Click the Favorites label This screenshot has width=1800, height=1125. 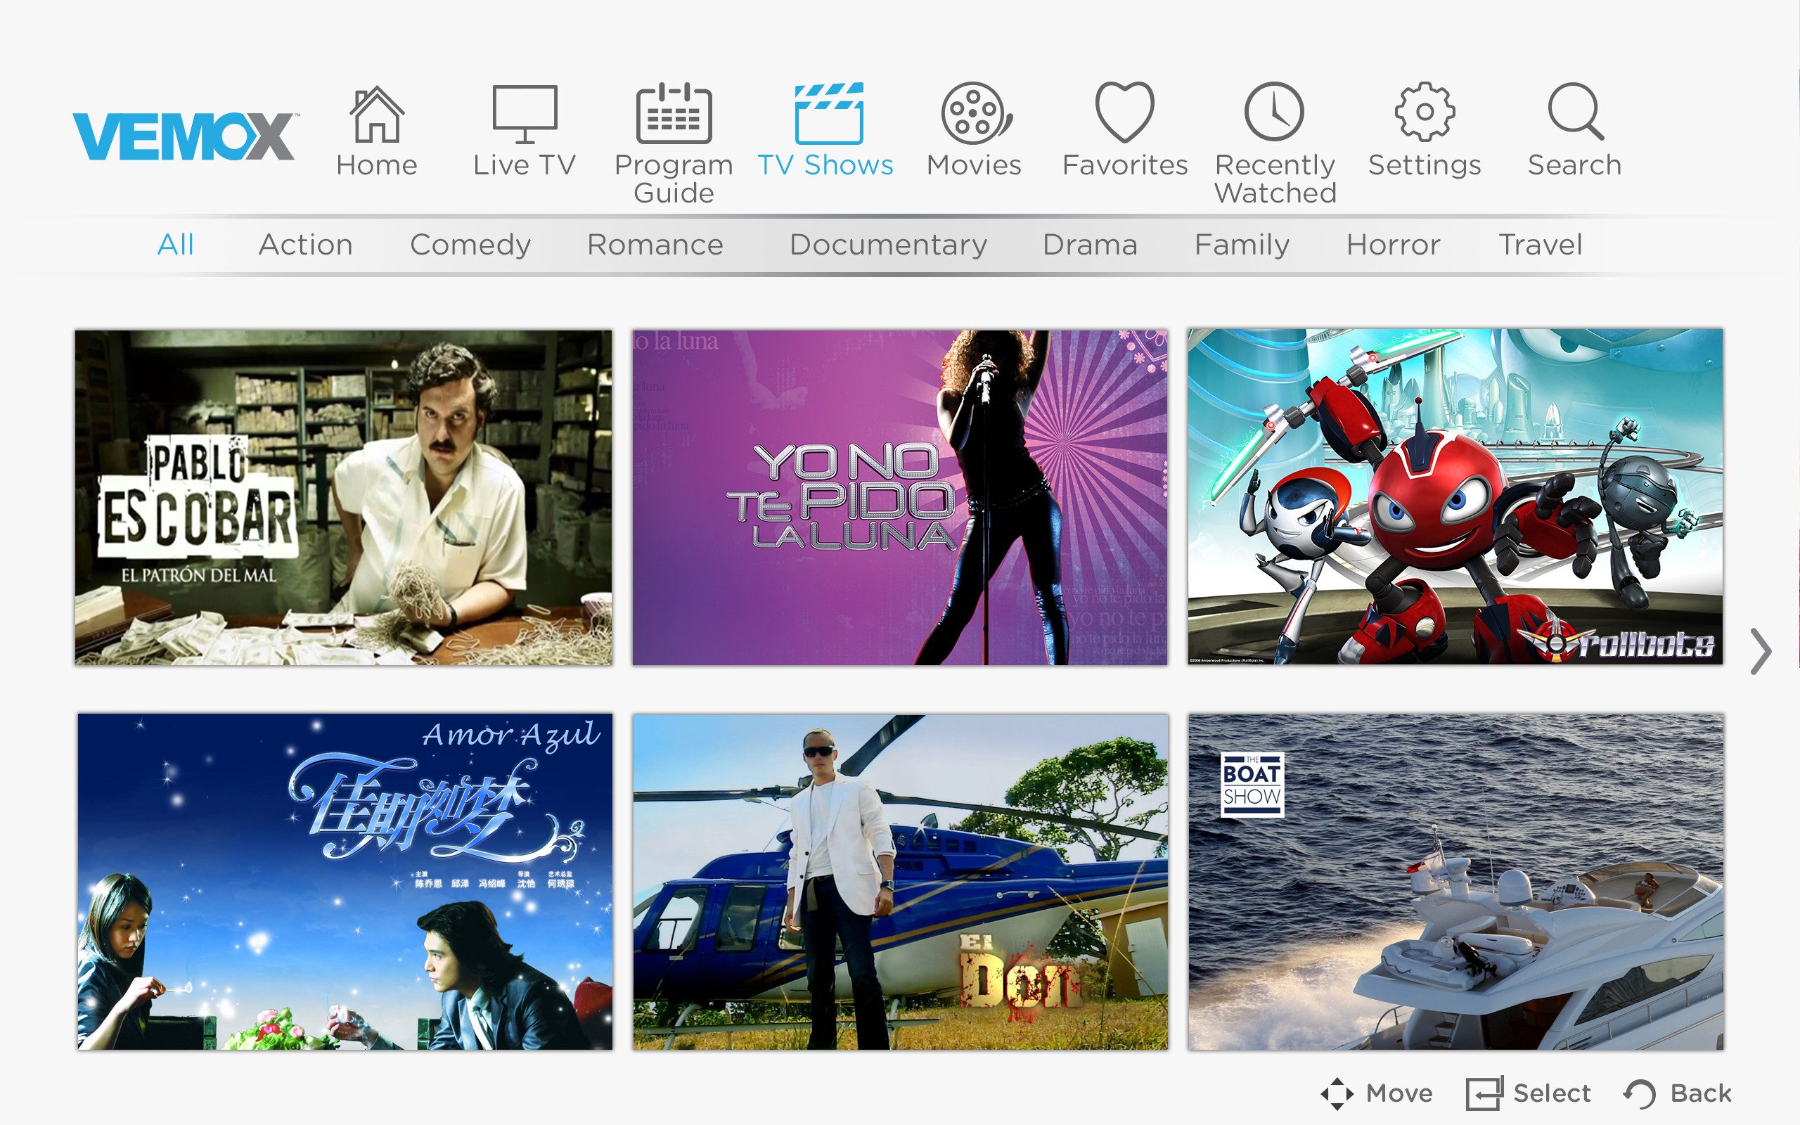tap(1124, 165)
